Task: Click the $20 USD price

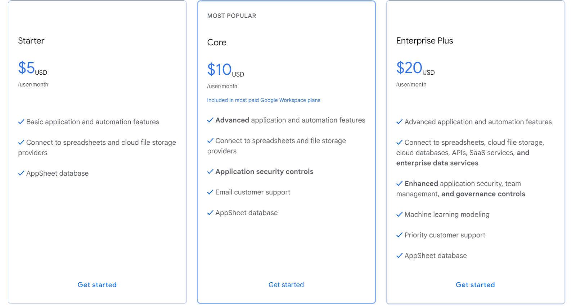Action: coord(415,68)
